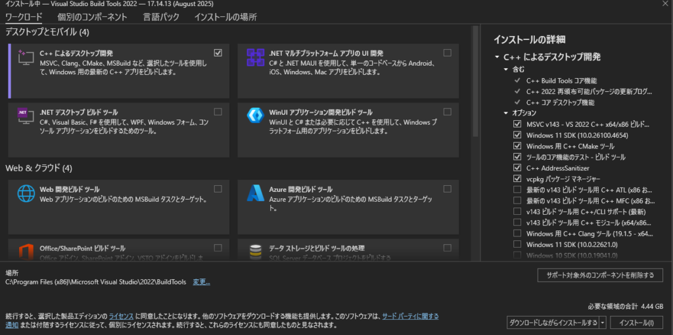Check .NET デスクトップ ビルド ツール workload
The width and height of the screenshot is (673, 335).
[x=218, y=112]
